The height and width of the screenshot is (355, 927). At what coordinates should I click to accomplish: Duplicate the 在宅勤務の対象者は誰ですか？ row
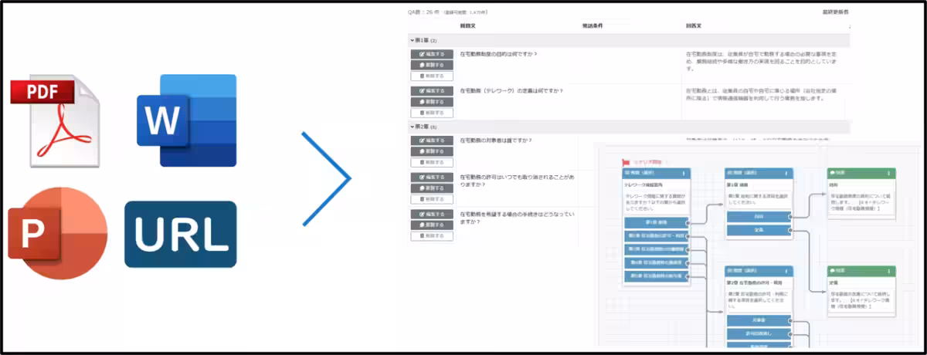pos(432,151)
